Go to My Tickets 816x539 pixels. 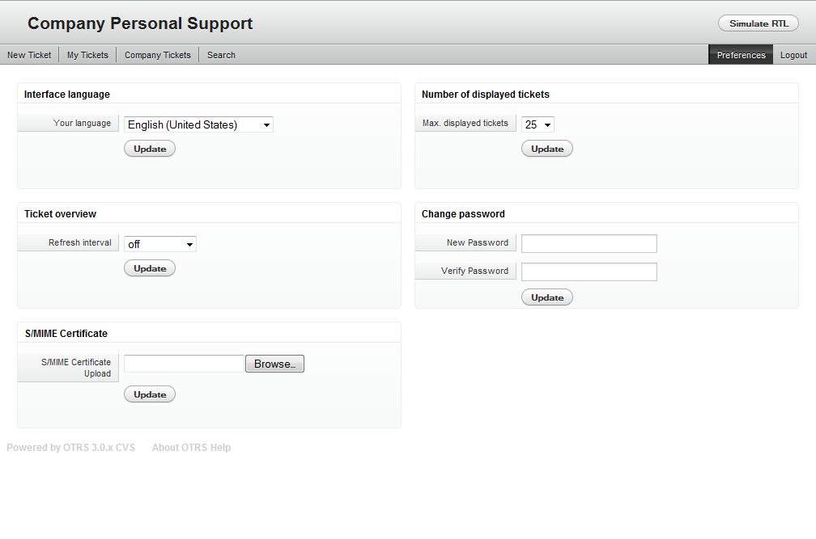87,55
